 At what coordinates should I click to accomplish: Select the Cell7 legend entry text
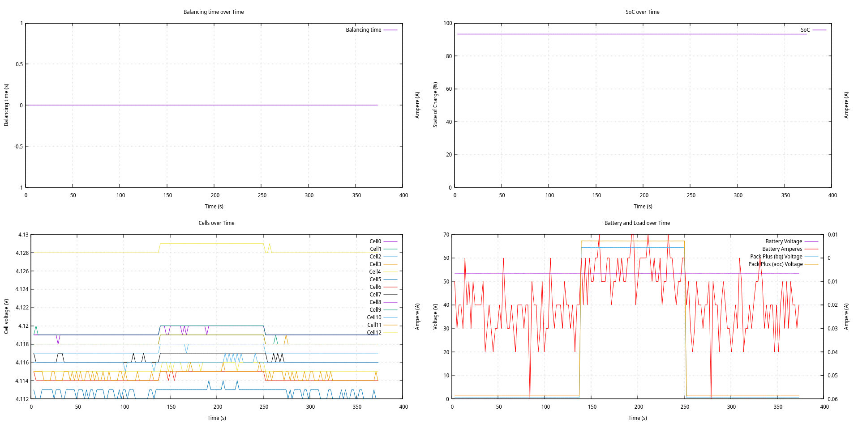[x=375, y=295]
